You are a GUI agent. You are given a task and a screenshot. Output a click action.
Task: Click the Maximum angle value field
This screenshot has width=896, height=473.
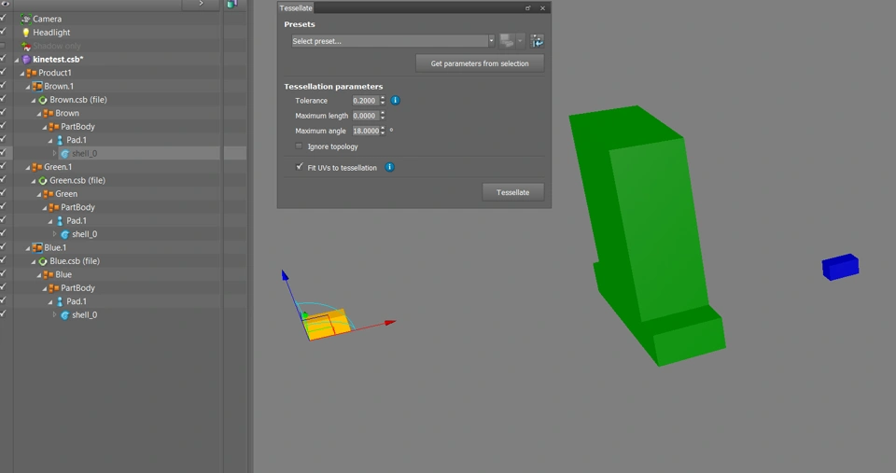(x=365, y=132)
